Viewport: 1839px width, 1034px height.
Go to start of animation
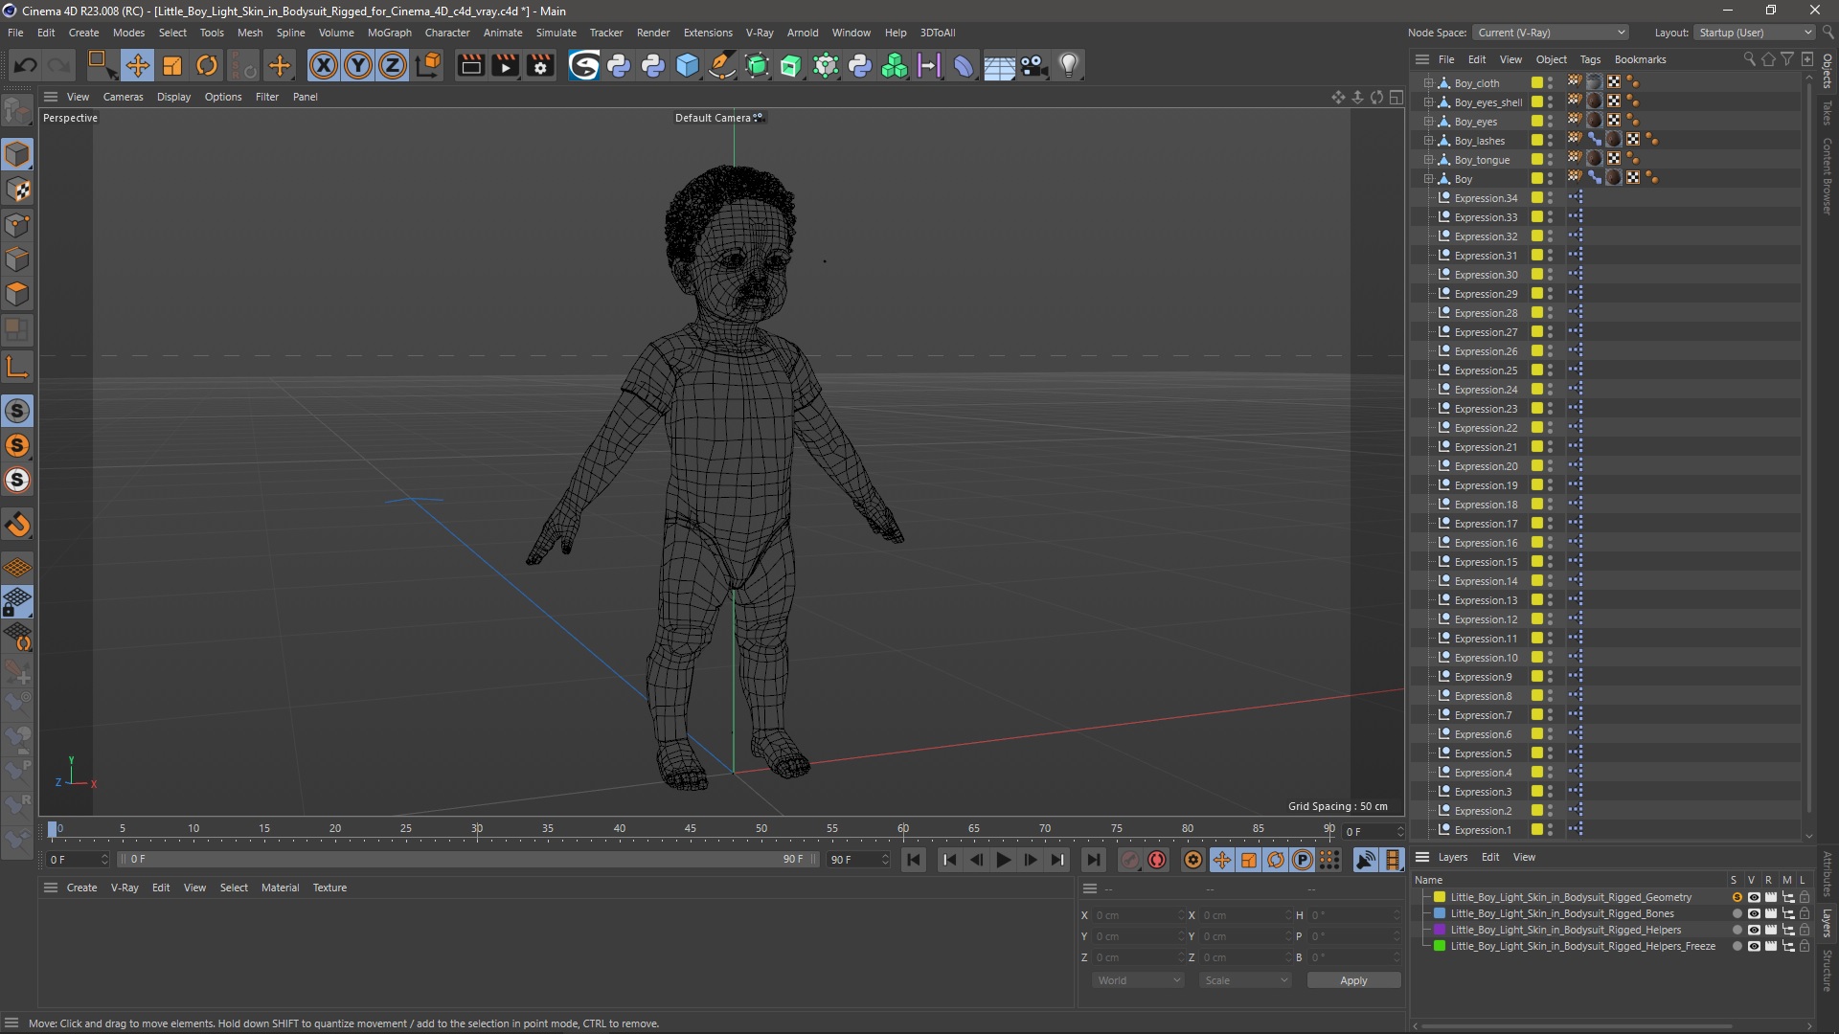(914, 860)
